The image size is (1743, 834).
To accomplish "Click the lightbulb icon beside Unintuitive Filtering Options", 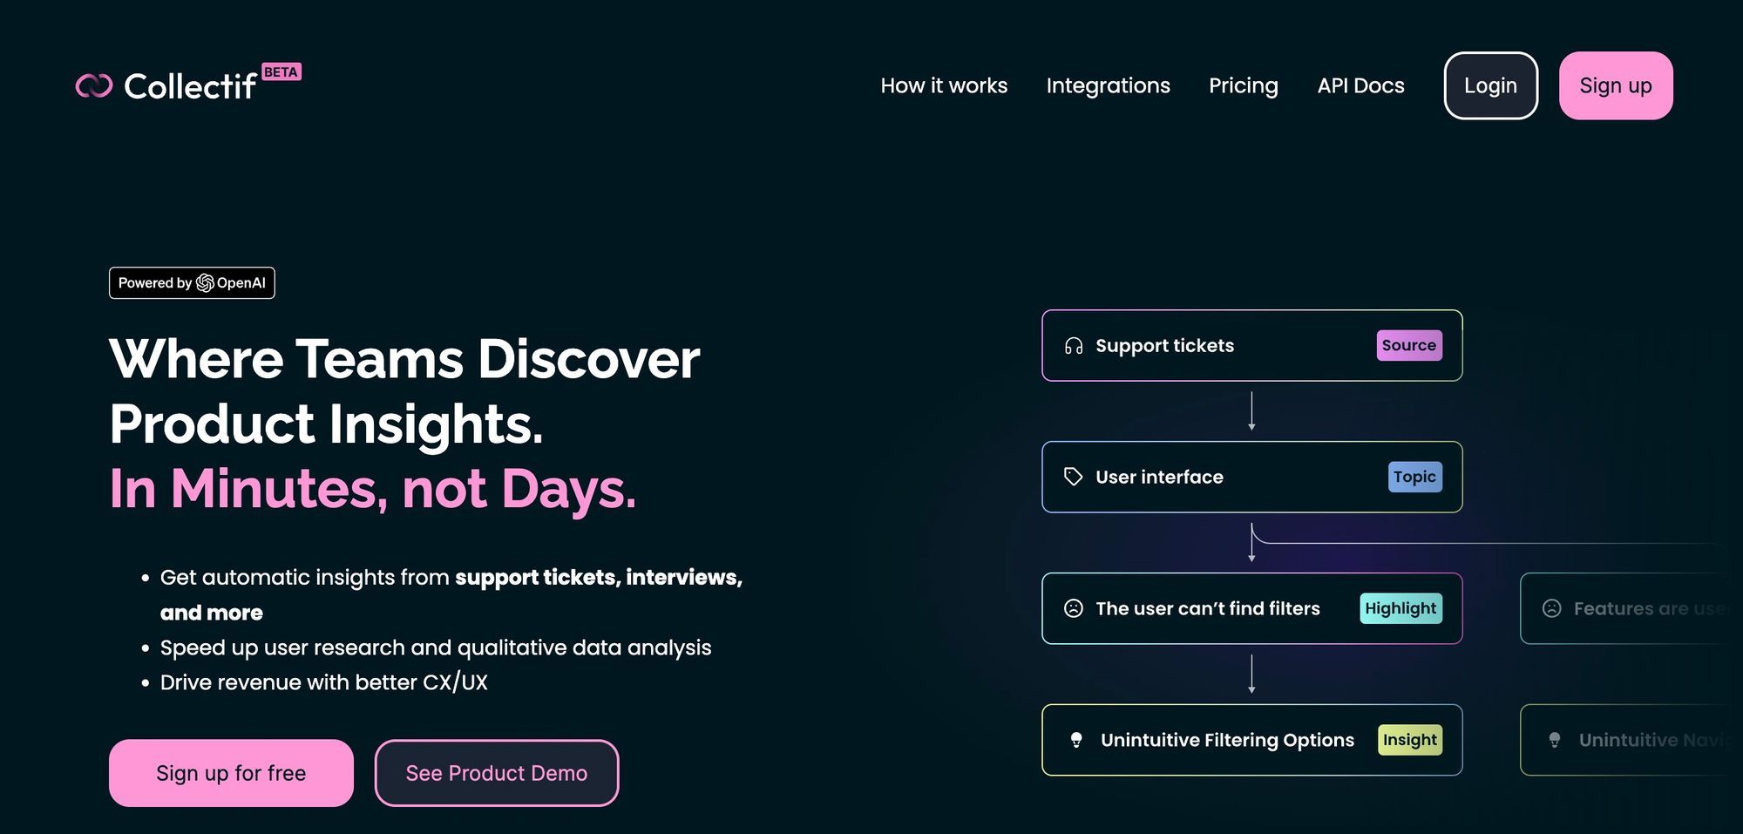I will [x=1076, y=740].
